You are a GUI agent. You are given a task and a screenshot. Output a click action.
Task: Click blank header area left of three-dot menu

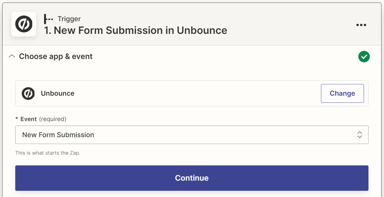point(288,25)
